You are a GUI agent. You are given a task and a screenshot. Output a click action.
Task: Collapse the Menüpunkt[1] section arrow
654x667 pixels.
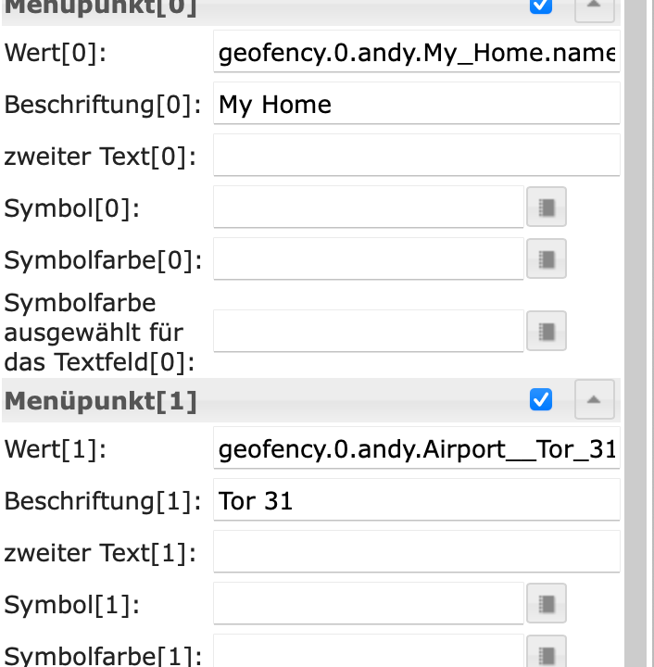(594, 400)
